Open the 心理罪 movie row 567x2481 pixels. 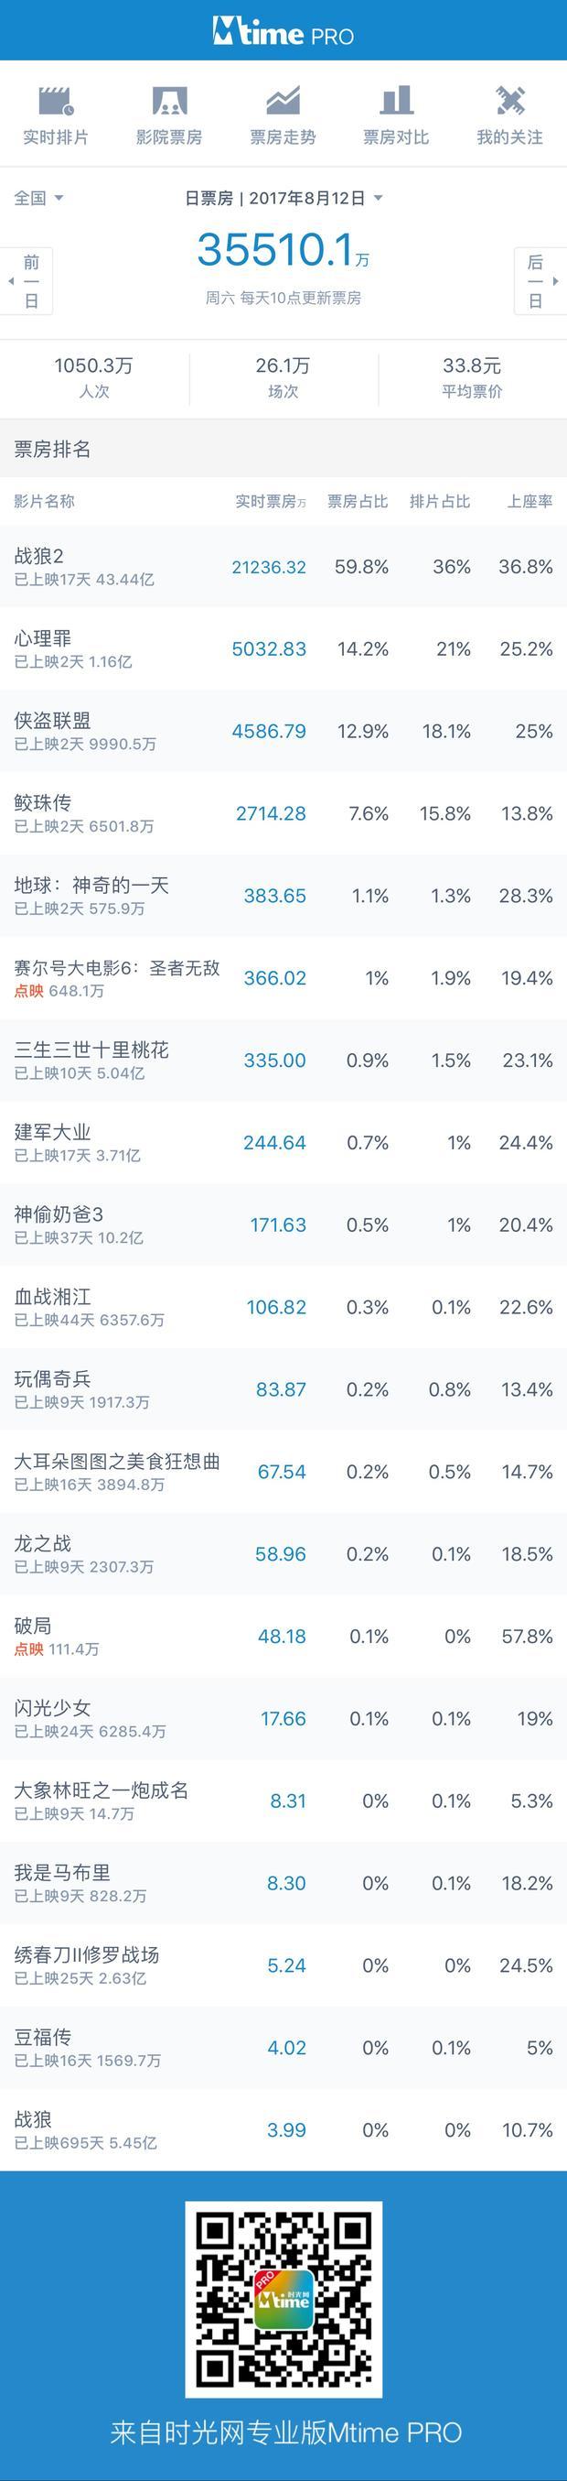click(283, 648)
